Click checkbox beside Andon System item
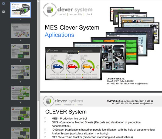This screenshot has height=139, width=162. [x=45, y=133]
